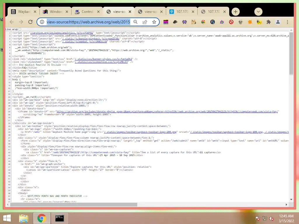Viewport: 299px width, 224px height.
Task: Open a new tab with plus button
Action: tap(236, 12)
